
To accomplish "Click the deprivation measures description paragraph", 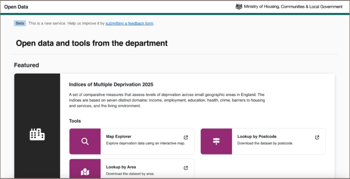I will tap(167, 100).
